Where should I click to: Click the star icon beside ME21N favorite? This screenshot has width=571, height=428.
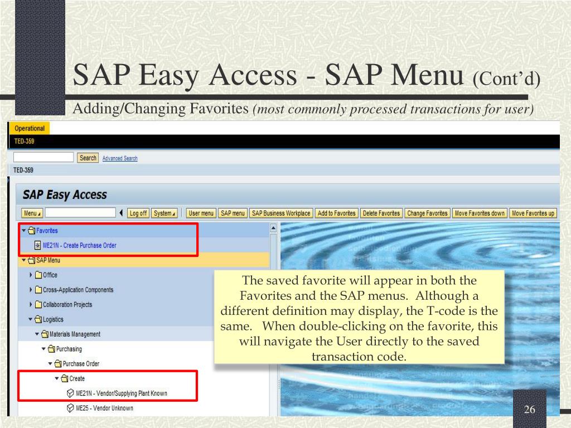(x=37, y=245)
